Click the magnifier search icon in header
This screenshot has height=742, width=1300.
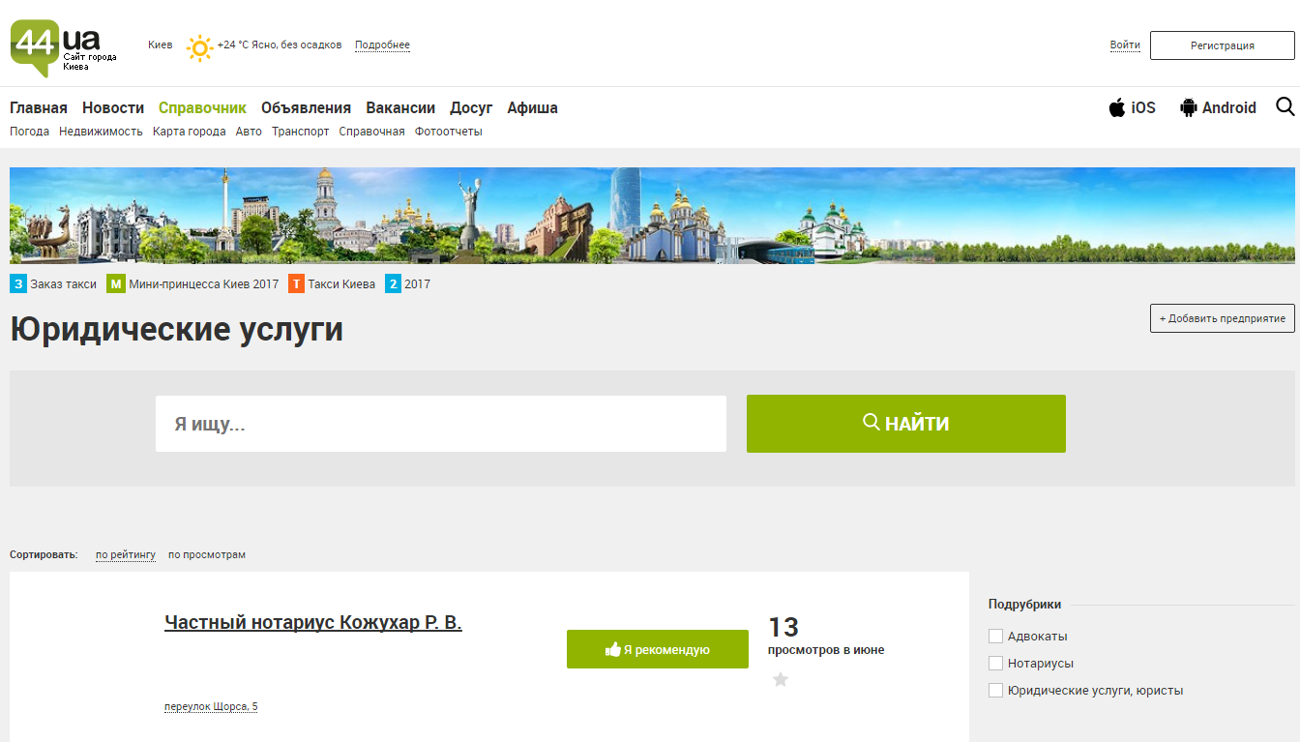click(1285, 106)
